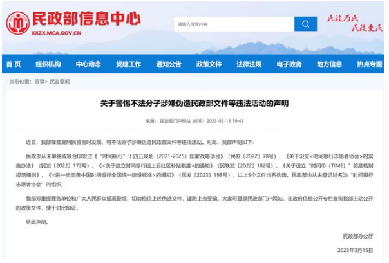The image size is (389, 263).
Task: Open the 组织机构 menu item
Action: coord(48,64)
